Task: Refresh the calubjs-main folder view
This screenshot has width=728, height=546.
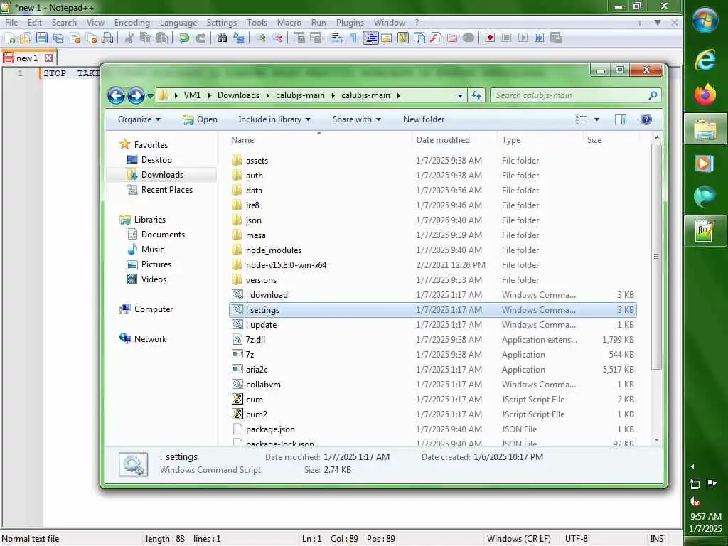Action: pos(476,96)
